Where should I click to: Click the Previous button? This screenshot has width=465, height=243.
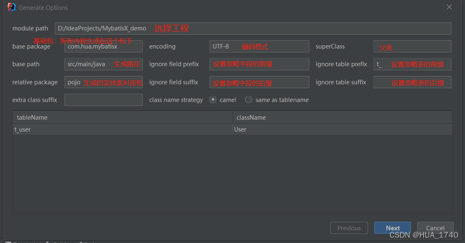pos(349,228)
